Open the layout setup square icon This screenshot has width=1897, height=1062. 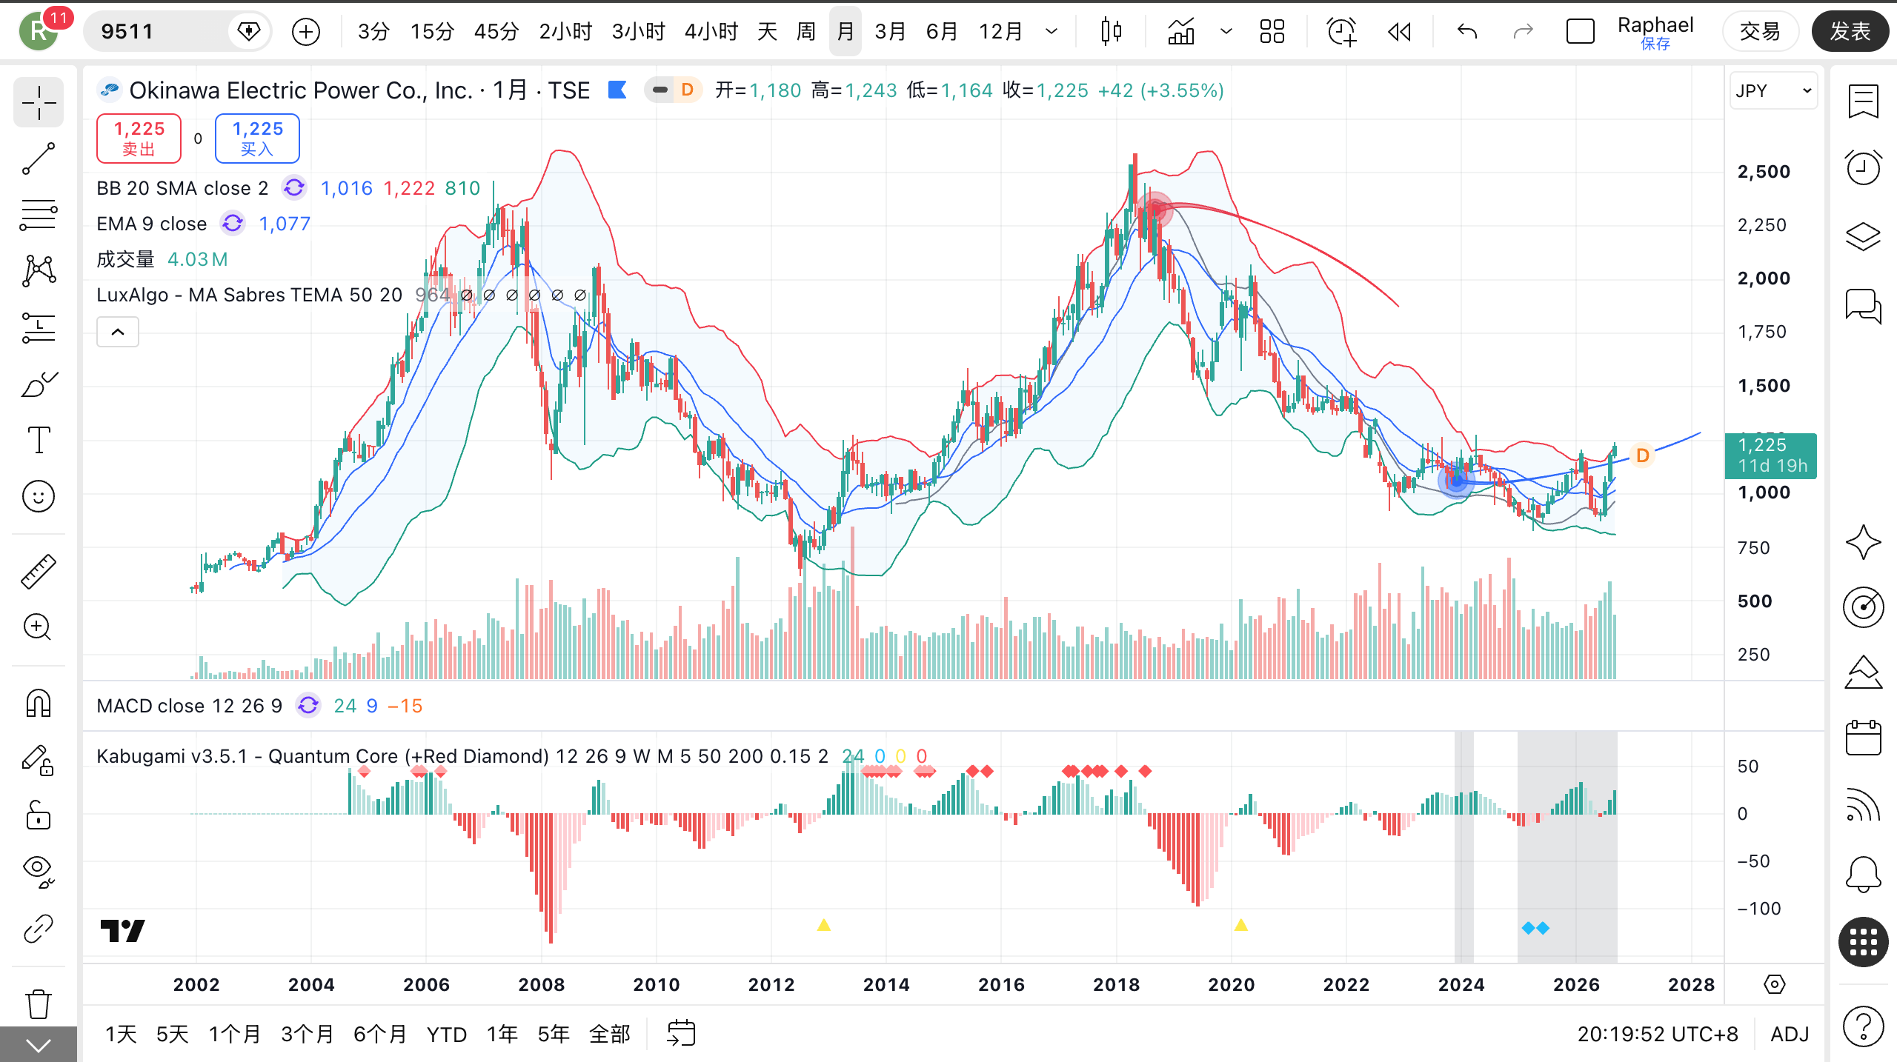click(1580, 31)
